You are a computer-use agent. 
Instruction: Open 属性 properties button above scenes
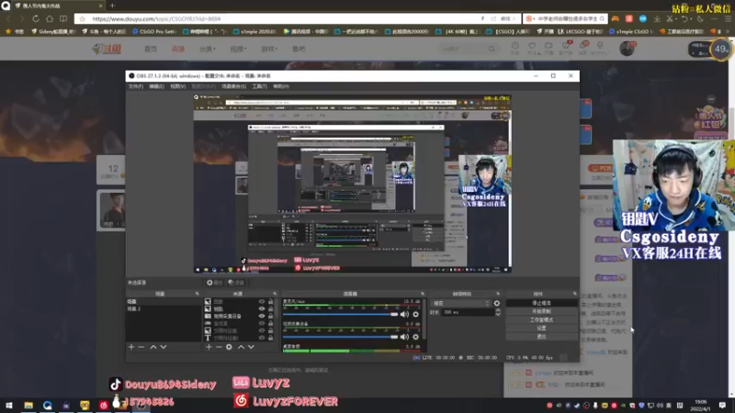click(215, 283)
